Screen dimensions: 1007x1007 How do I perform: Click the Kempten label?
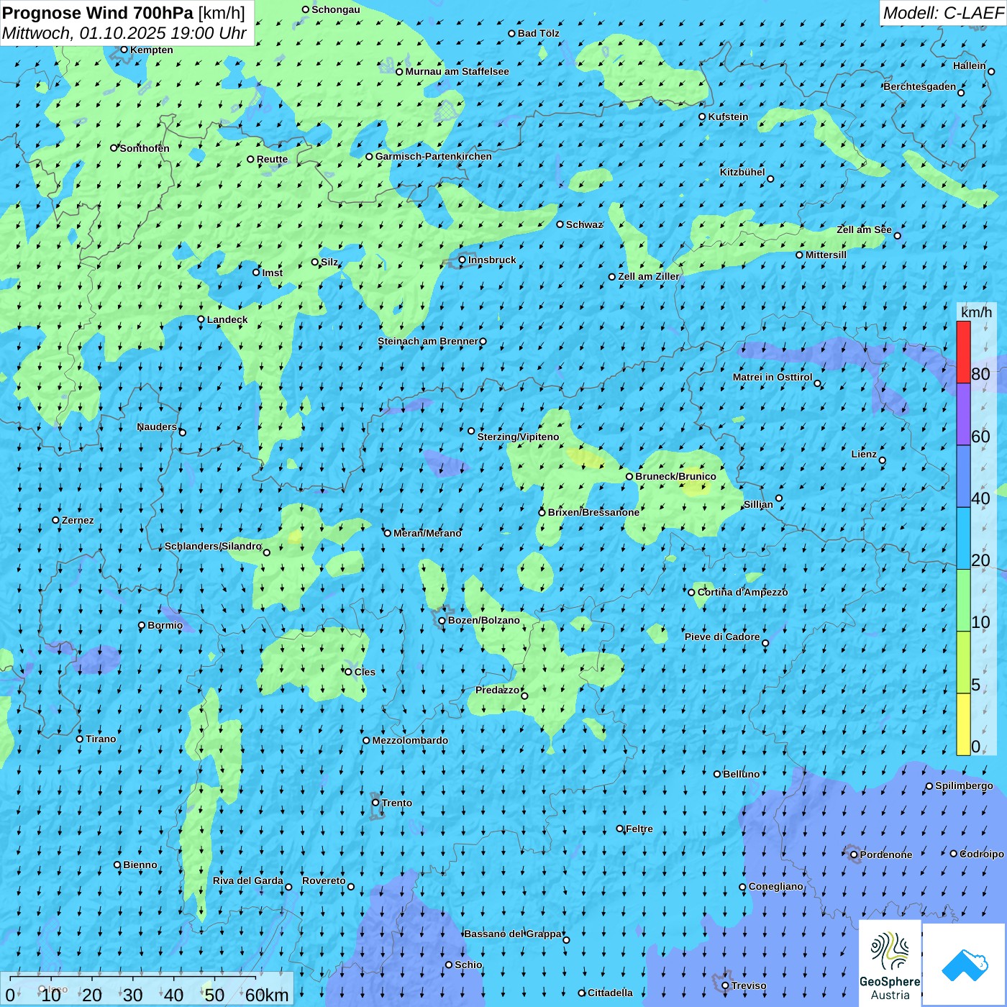point(151,50)
